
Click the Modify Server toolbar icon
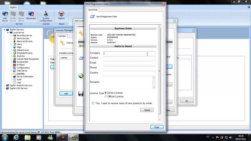(13, 16)
